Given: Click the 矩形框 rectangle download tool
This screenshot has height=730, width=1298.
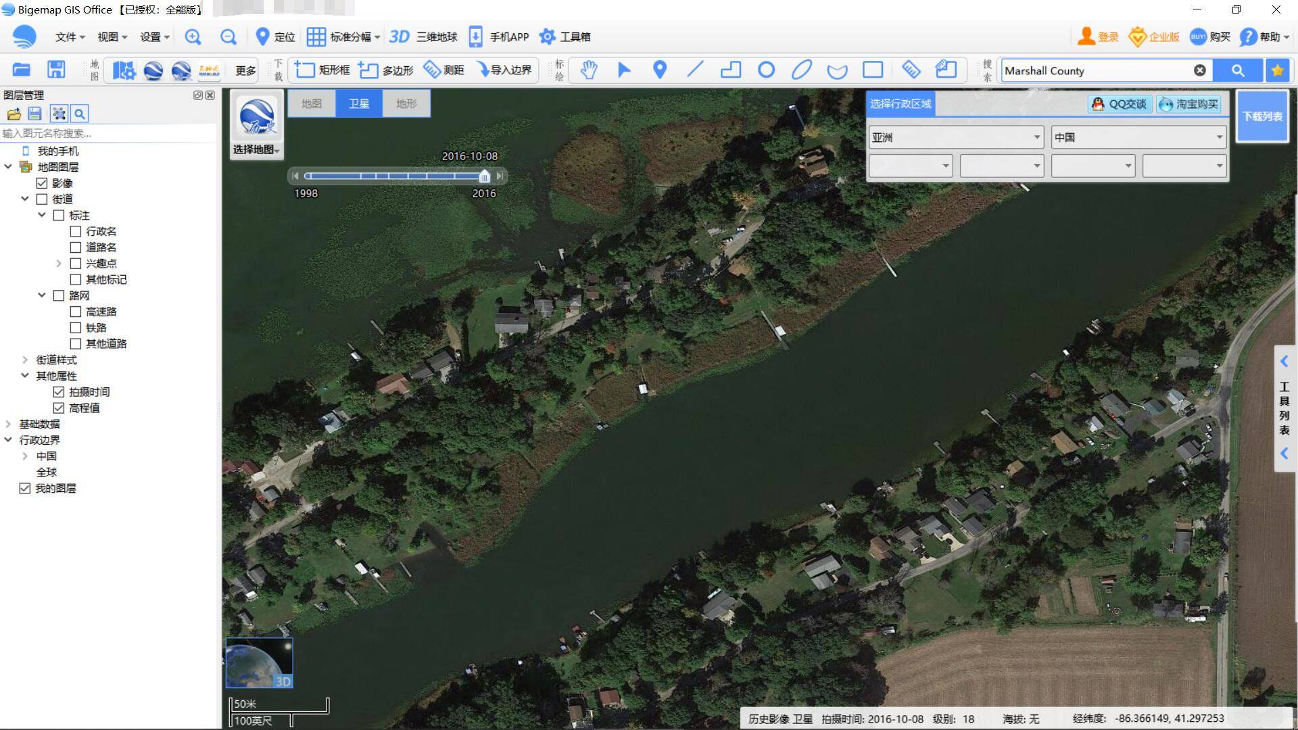Looking at the screenshot, I should coord(322,70).
